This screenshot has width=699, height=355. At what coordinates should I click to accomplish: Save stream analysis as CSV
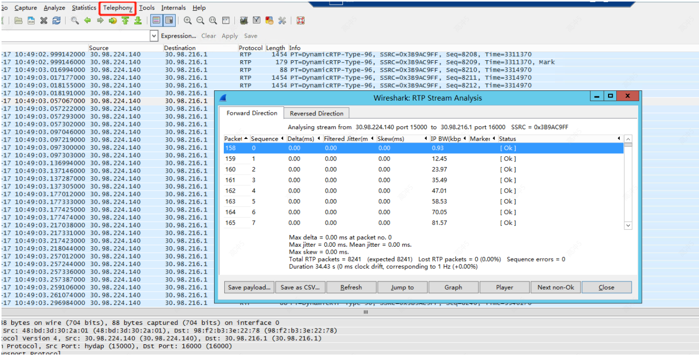300,287
